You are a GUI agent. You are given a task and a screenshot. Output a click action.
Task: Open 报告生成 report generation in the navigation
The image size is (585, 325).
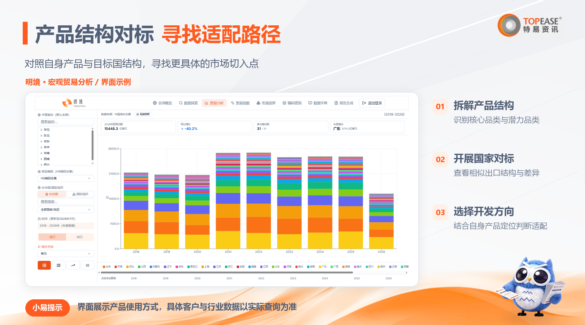tap(344, 103)
